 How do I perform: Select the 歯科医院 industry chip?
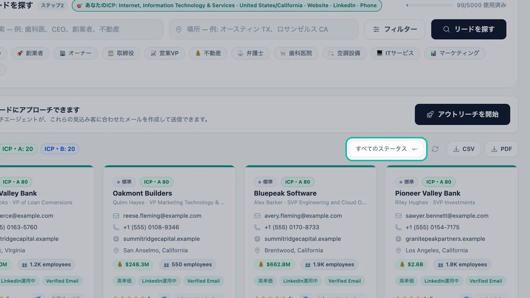tap(296, 53)
